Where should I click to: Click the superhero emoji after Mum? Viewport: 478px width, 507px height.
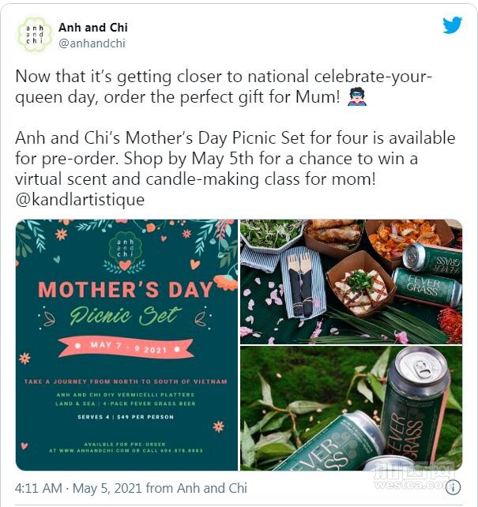pos(357,97)
